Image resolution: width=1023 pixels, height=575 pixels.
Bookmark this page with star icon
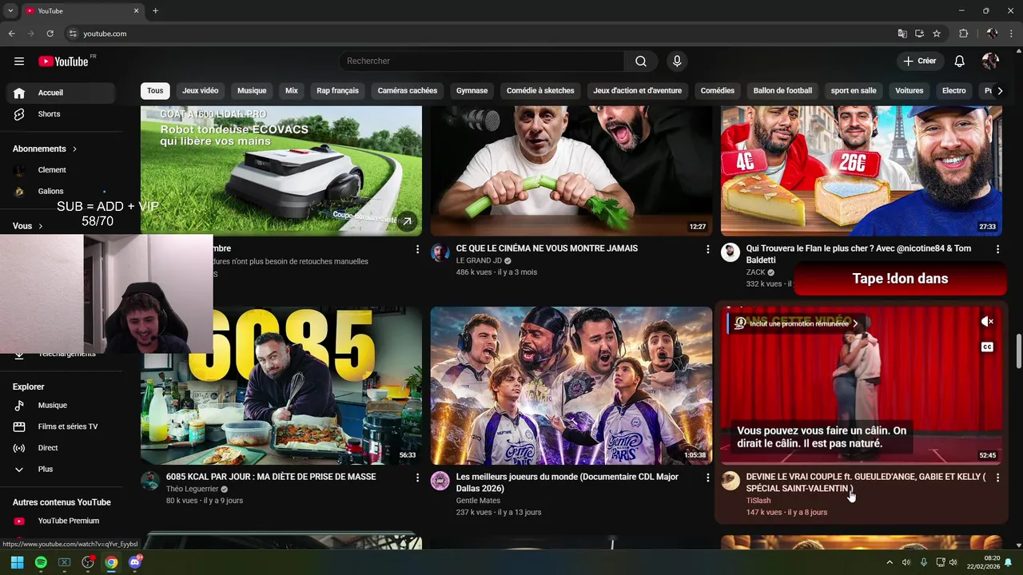(x=937, y=34)
